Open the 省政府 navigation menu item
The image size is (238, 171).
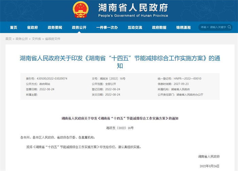point(32,28)
